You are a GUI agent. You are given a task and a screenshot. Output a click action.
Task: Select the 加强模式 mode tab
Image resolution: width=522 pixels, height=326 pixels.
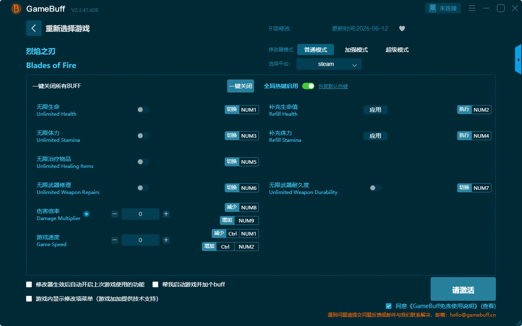(356, 50)
